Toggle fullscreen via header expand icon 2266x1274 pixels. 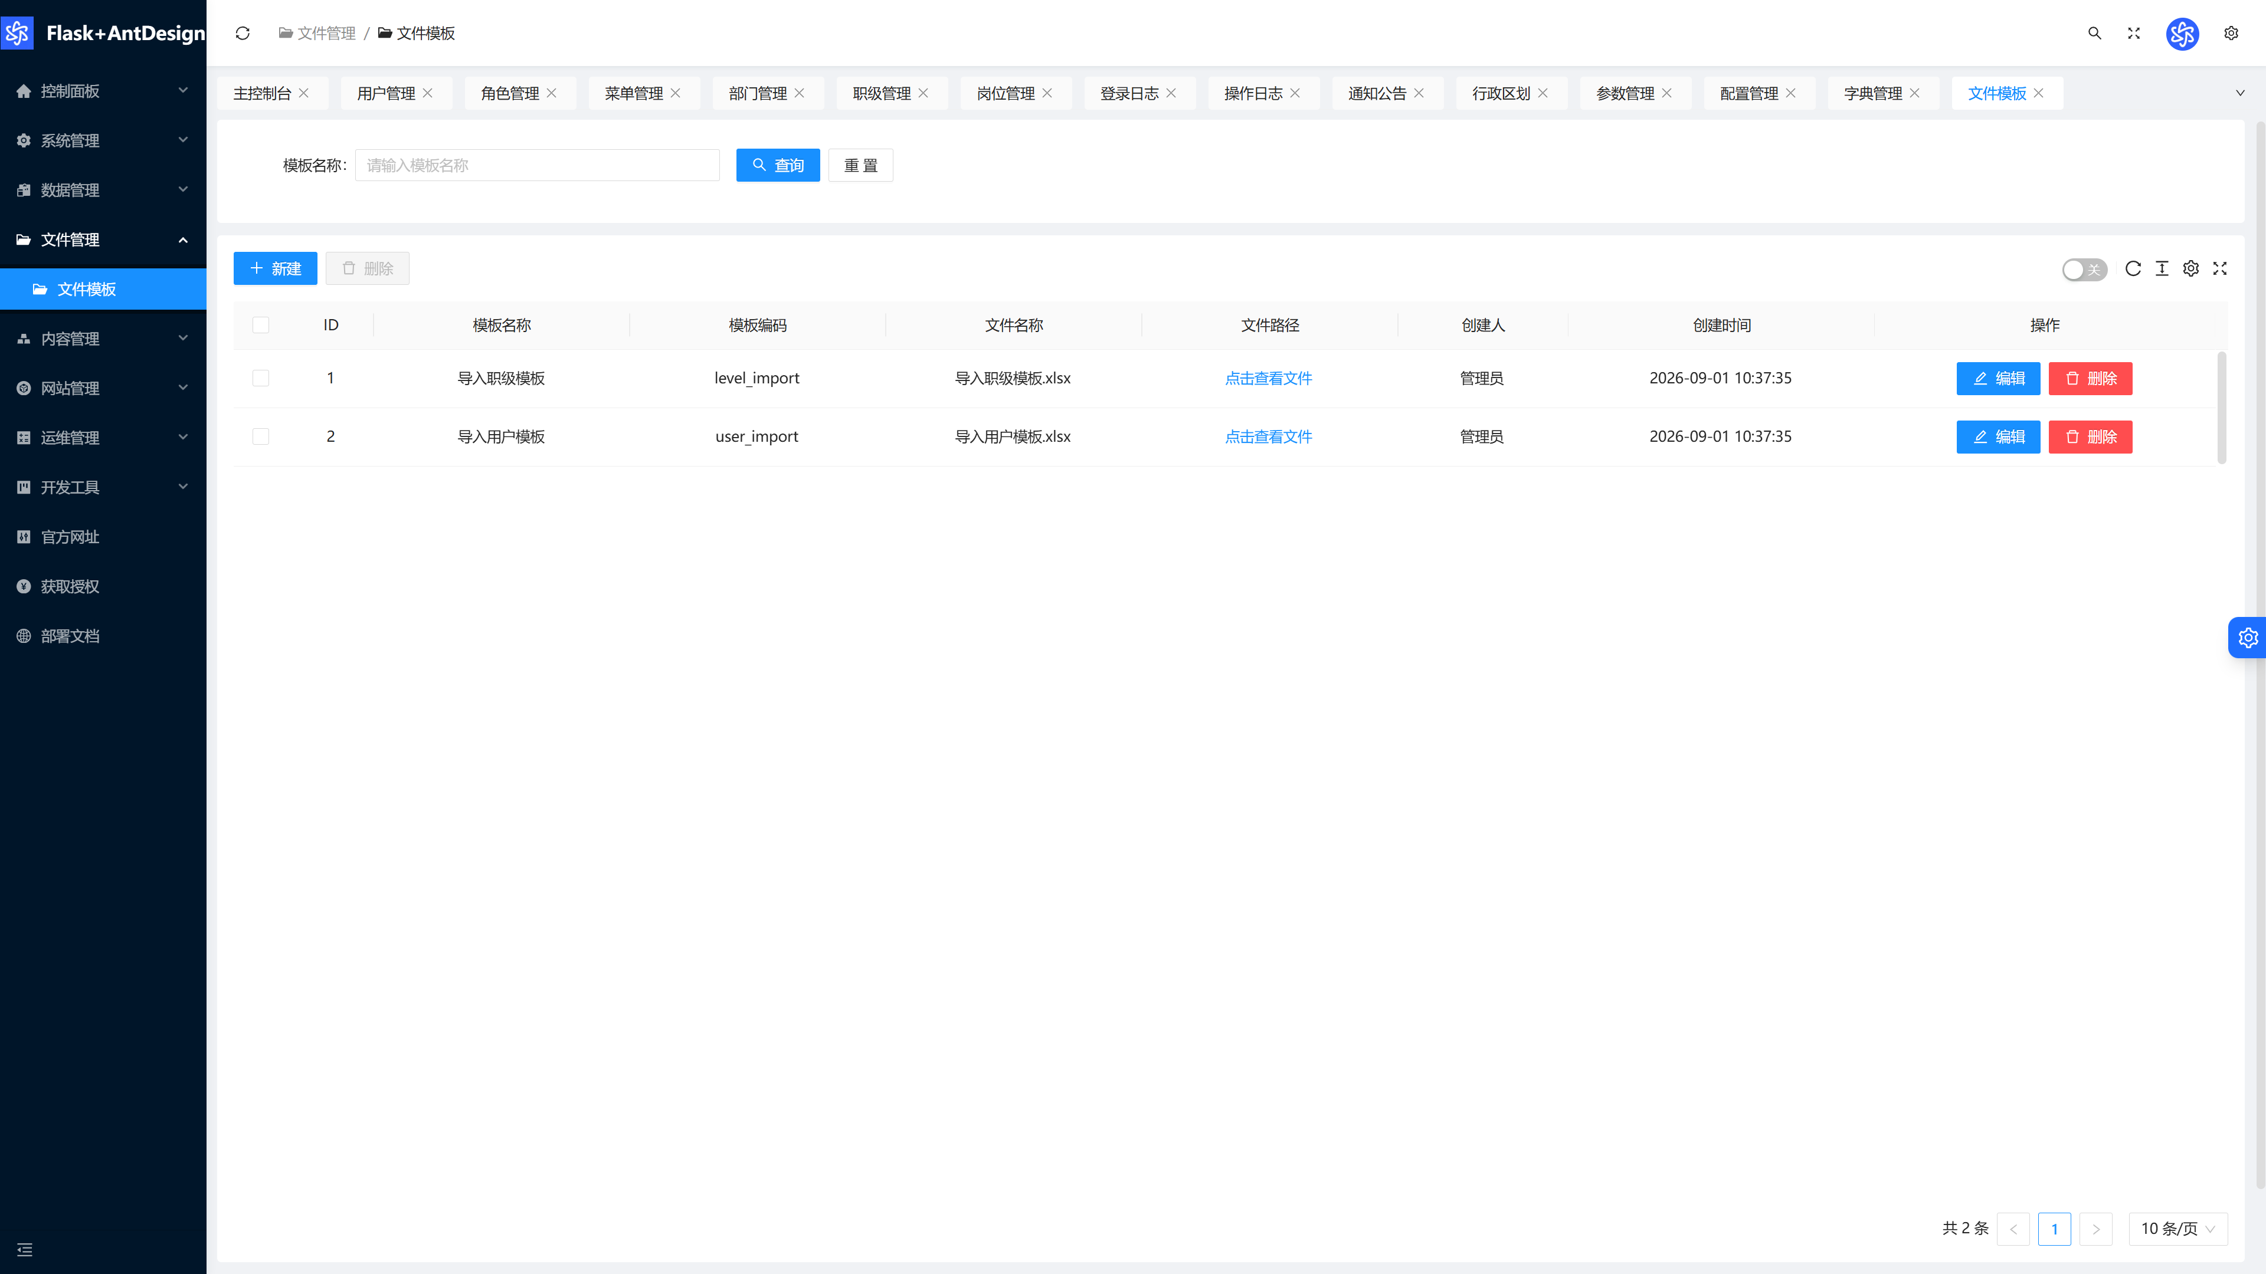point(2134,34)
